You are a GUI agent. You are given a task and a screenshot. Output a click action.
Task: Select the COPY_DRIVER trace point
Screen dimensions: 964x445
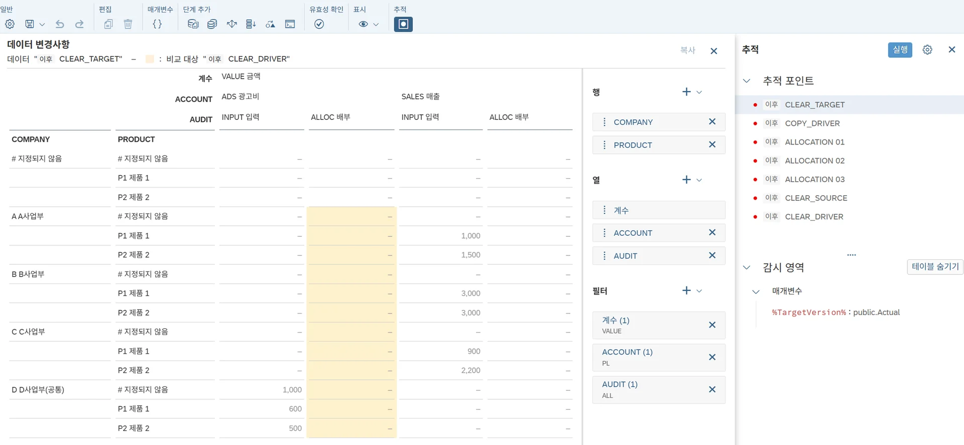point(812,123)
